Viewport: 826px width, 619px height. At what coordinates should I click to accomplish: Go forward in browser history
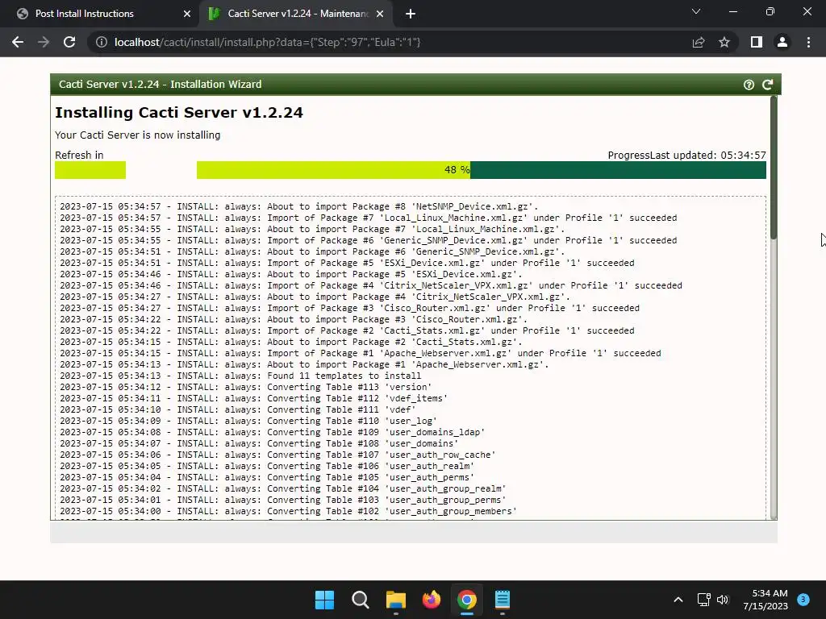pos(44,42)
